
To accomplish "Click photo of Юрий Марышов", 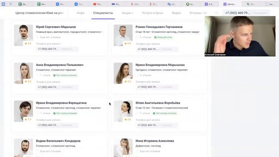I will pyautogui.click(x=23, y=35).
